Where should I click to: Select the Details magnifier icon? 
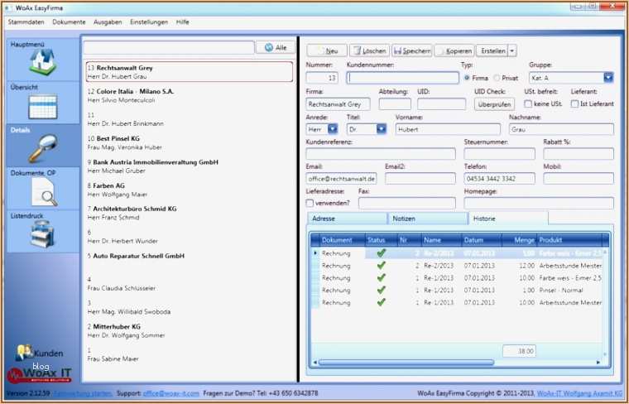pyautogui.click(x=42, y=148)
